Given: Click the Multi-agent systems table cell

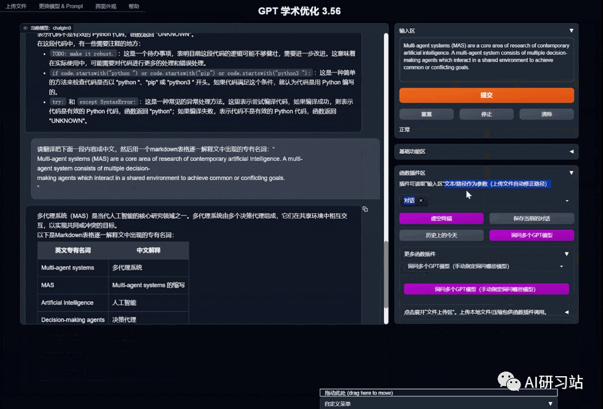Looking at the screenshot, I should click(x=73, y=267).
